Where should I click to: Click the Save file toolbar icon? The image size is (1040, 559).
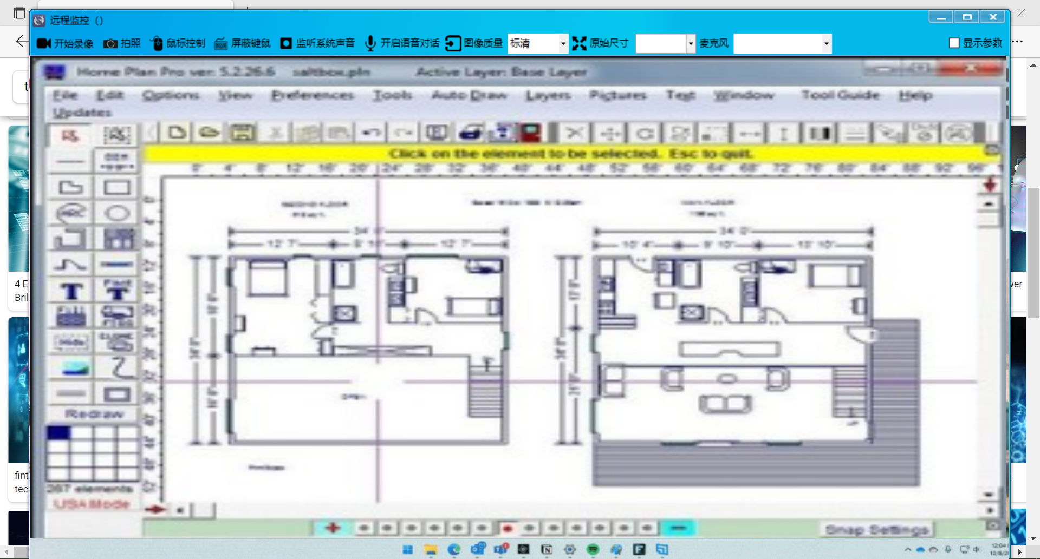[x=242, y=133]
